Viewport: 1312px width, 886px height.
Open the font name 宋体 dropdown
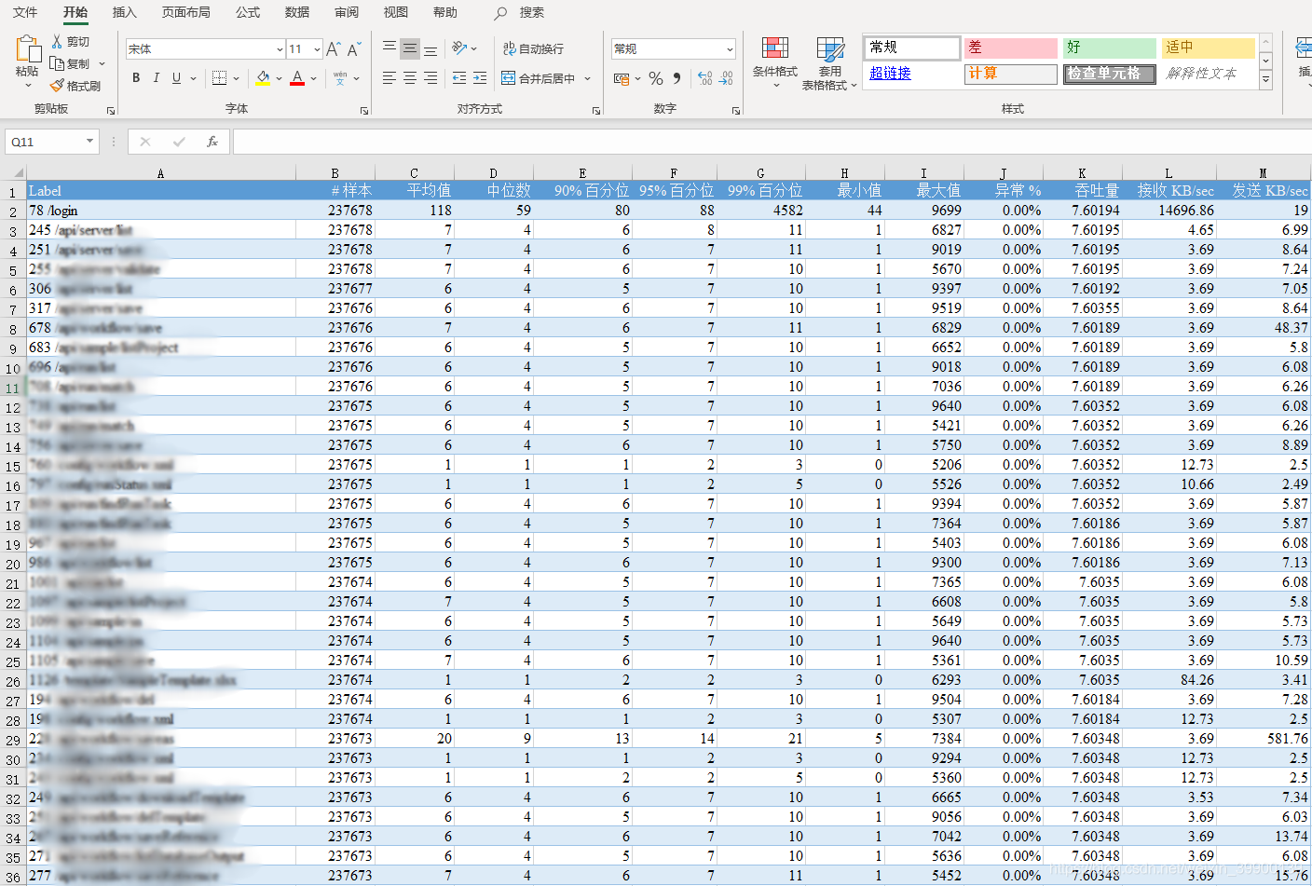[x=280, y=49]
